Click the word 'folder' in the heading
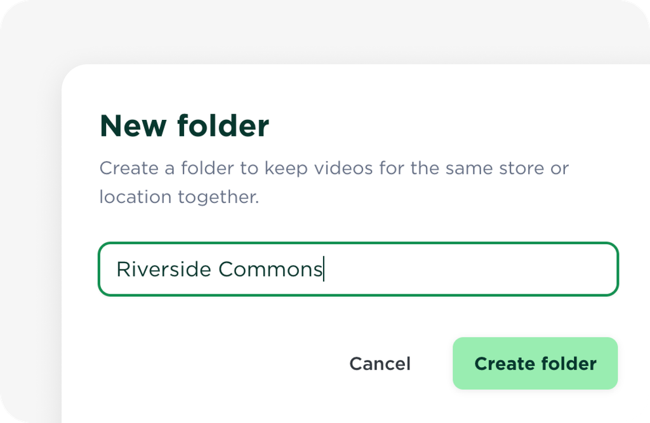 click(223, 126)
